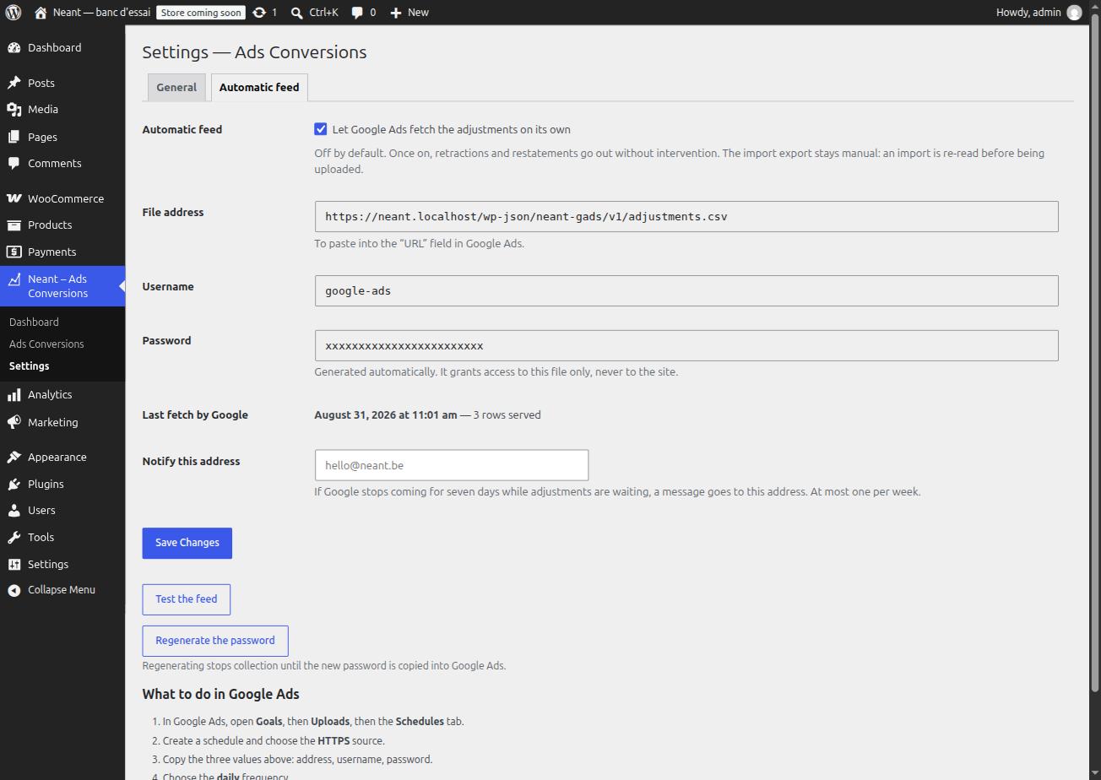1101x780 pixels.
Task: Click the Appearance brush icon
Action: pyautogui.click(x=14, y=458)
